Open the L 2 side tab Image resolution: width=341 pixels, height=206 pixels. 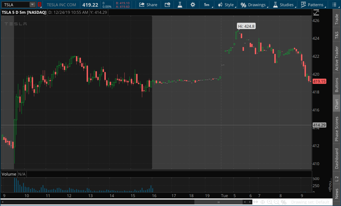[x=337, y=179]
